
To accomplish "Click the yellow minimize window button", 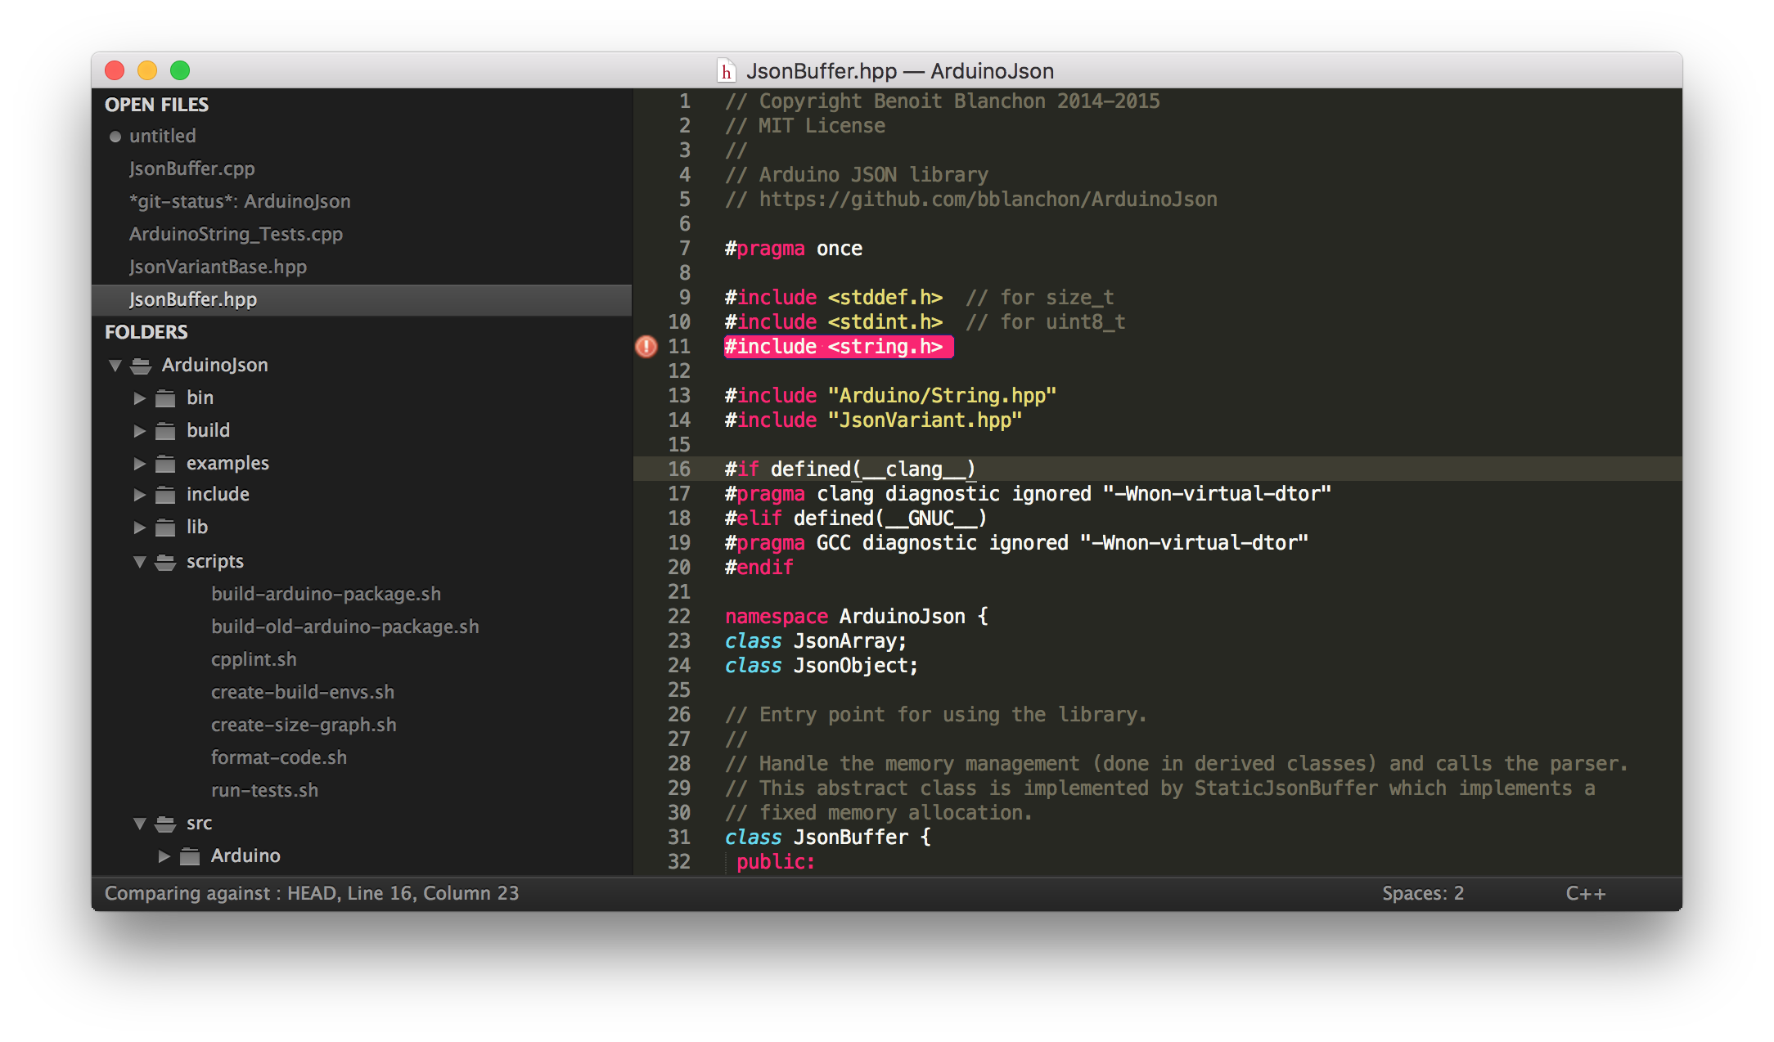I will click(x=147, y=71).
